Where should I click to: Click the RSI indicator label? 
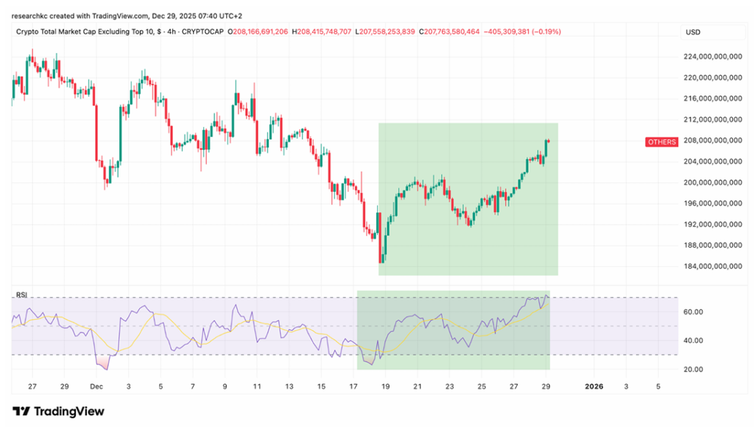[21, 295]
